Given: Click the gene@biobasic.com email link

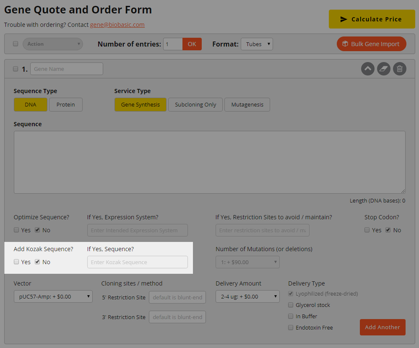Looking at the screenshot, I should [117, 25].
